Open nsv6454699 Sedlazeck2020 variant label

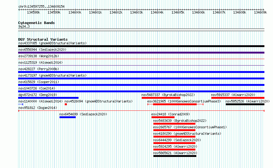coord(83,114)
